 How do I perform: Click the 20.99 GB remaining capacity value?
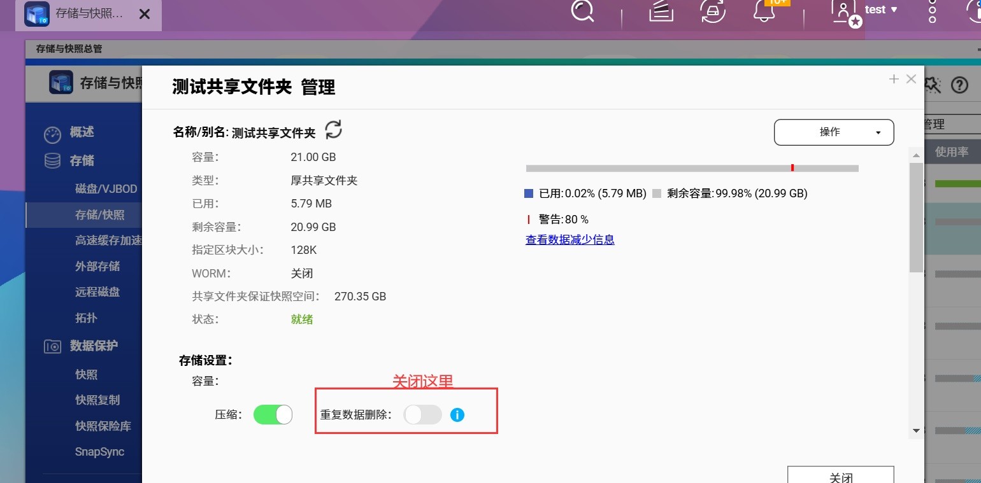point(313,227)
